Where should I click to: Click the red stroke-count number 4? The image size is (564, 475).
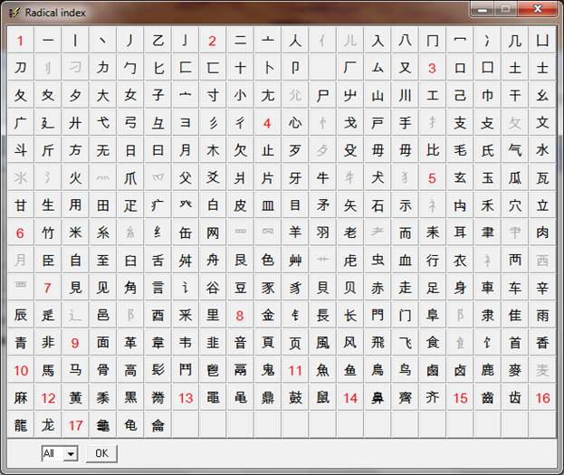[268, 123]
